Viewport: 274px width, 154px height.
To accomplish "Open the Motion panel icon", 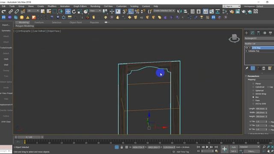I will tap(265, 33).
